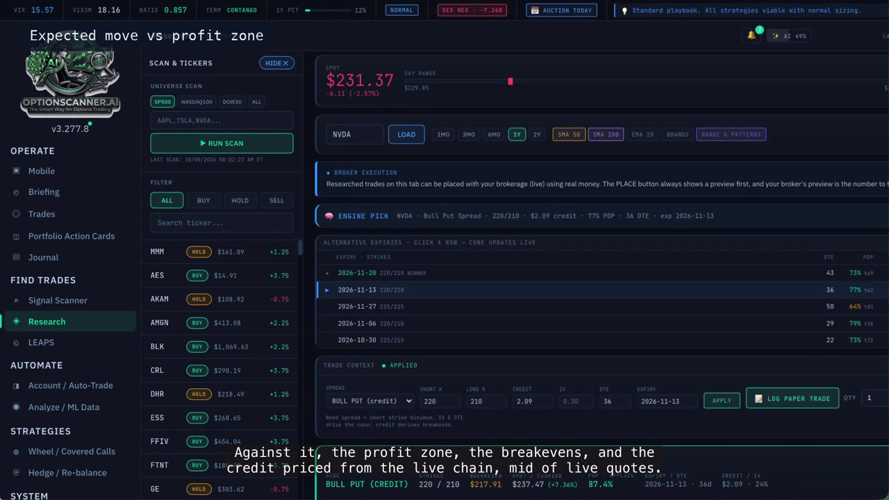The height and width of the screenshot is (500, 889).
Task: Toggle the BBANDS overlay
Action: pyautogui.click(x=677, y=135)
